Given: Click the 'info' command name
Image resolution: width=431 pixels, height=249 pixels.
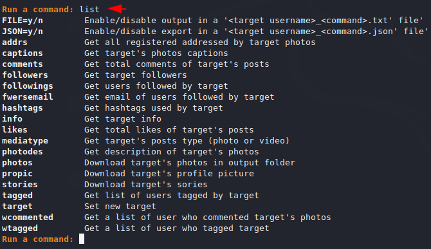Looking at the screenshot, I should tap(12, 119).
